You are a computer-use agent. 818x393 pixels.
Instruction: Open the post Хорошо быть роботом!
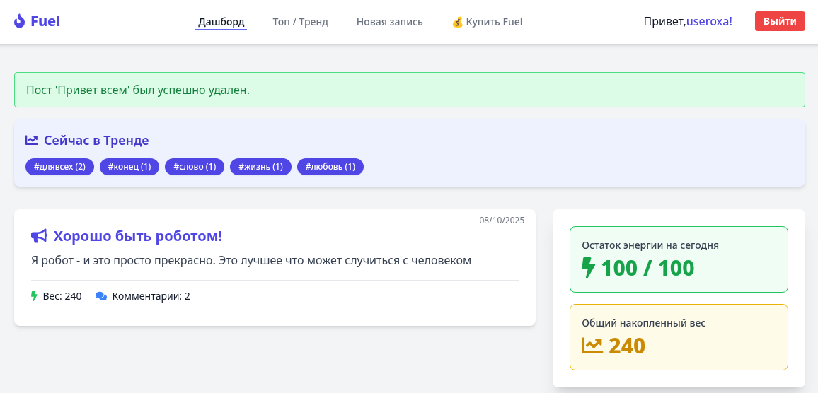[138, 236]
